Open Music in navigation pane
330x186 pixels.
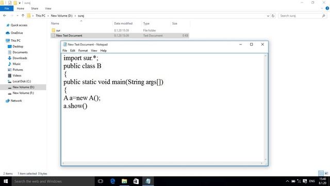[x=16, y=64]
